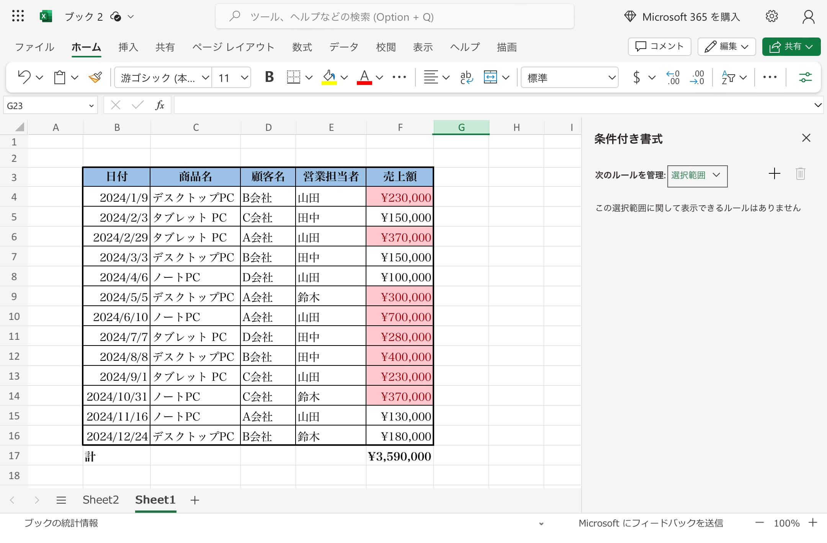Click the Paste clipboard icon

(x=59, y=77)
